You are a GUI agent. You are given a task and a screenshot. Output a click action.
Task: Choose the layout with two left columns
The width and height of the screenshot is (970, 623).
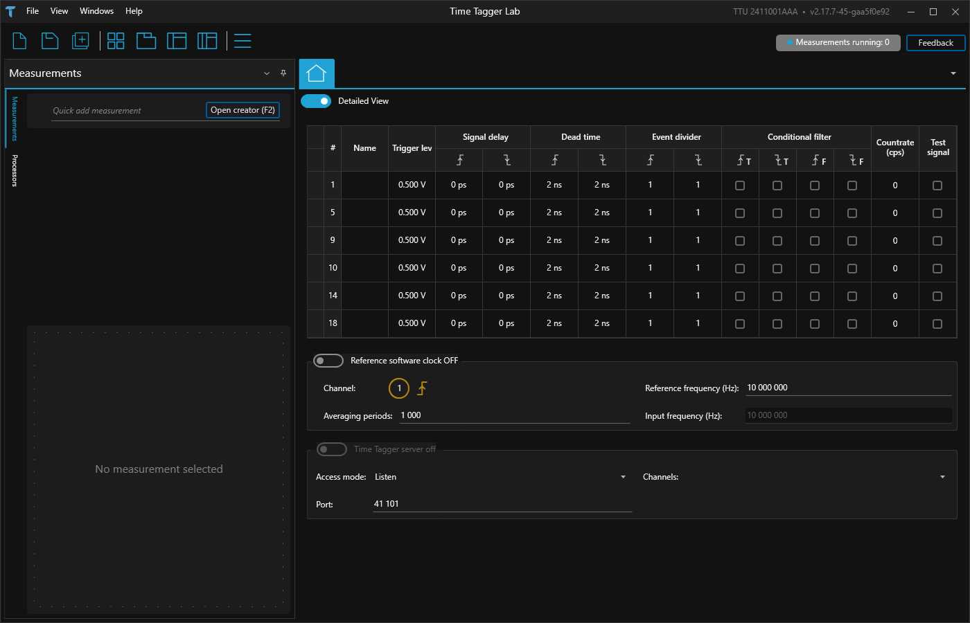click(x=207, y=41)
